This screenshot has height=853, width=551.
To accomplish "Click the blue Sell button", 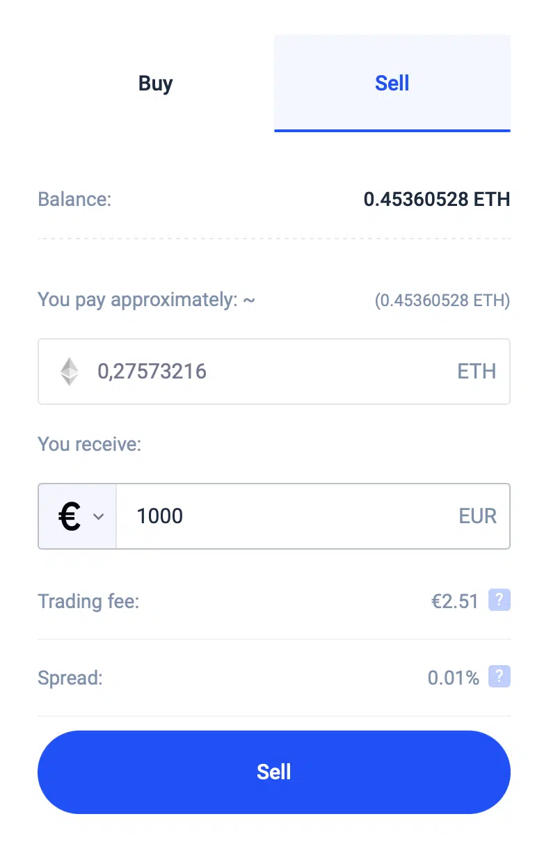I will click(x=274, y=772).
